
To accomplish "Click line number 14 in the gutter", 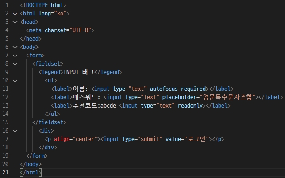I will [5, 114].
